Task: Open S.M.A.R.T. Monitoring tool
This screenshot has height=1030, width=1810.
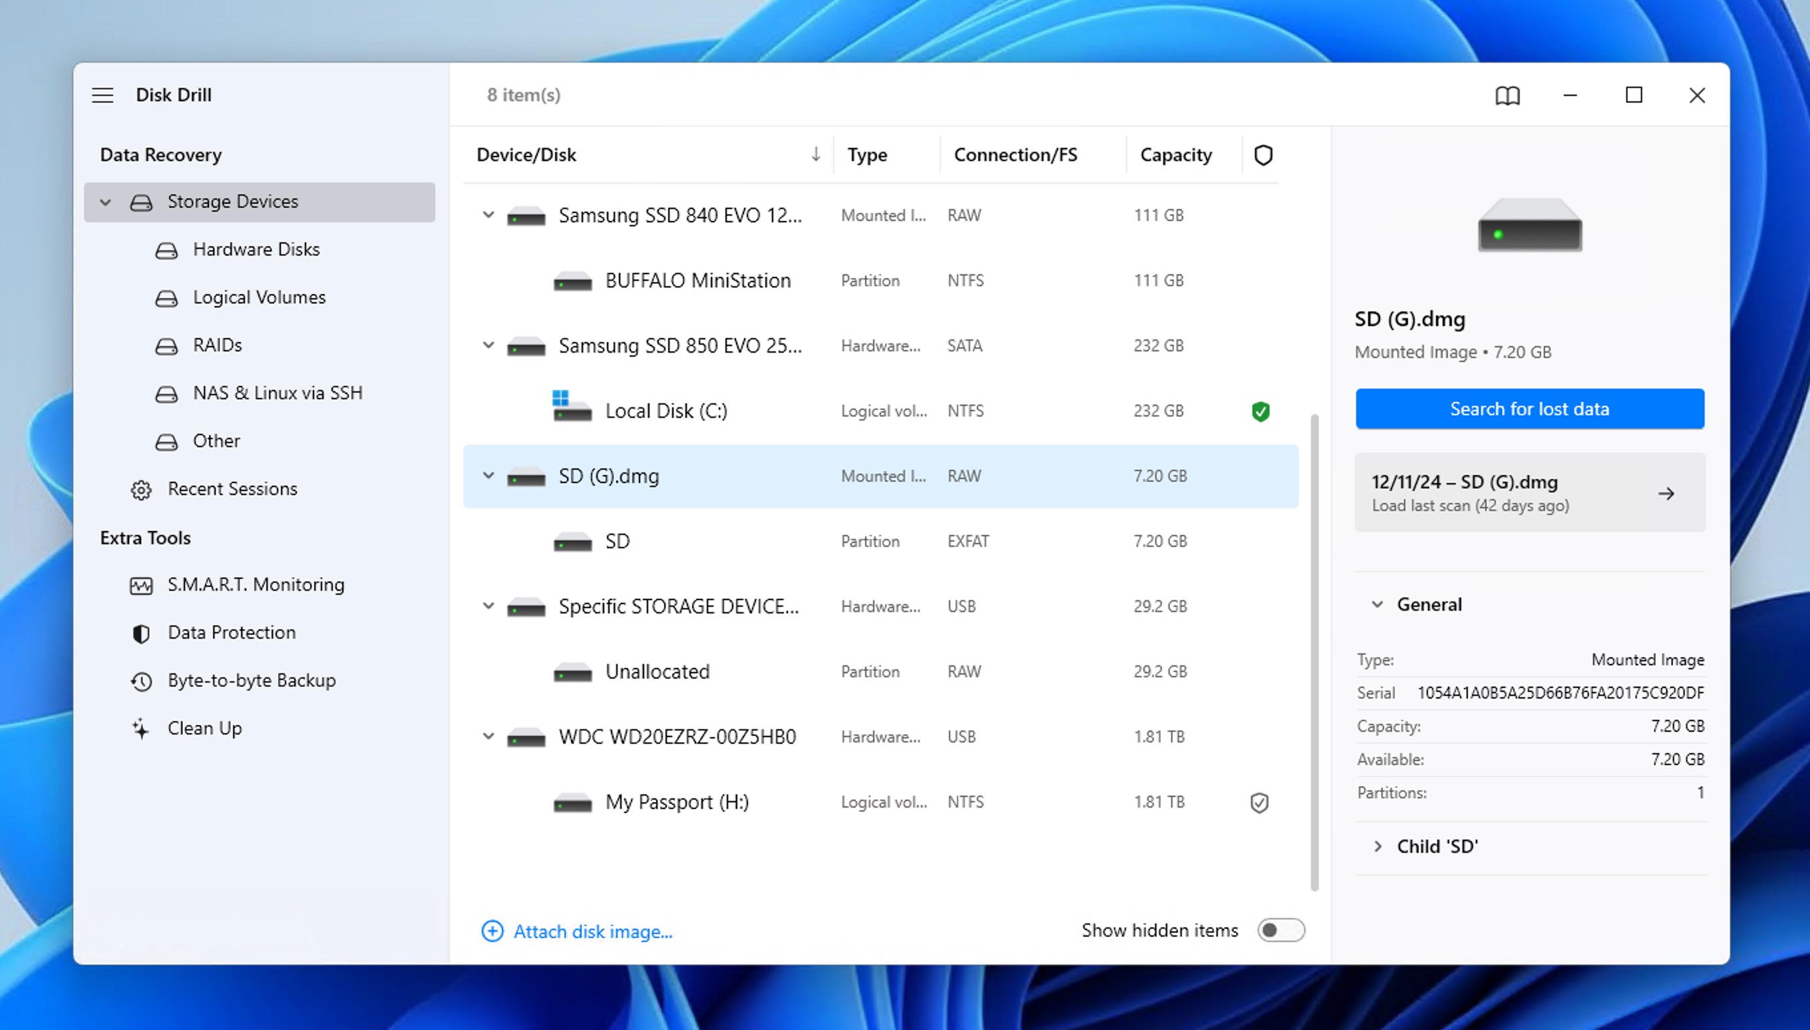Action: (259, 585)
